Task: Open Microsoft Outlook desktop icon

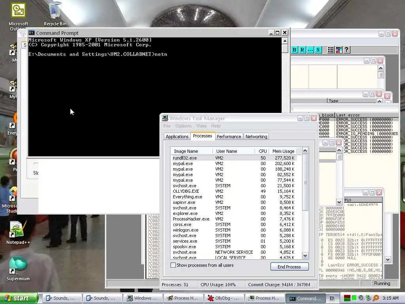Action: click(x=18, y=16)
